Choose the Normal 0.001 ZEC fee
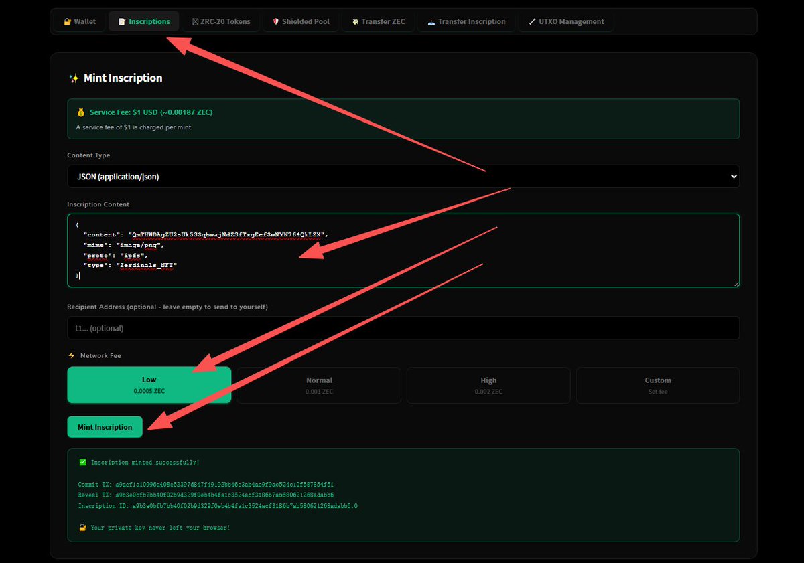 [319, 385]
